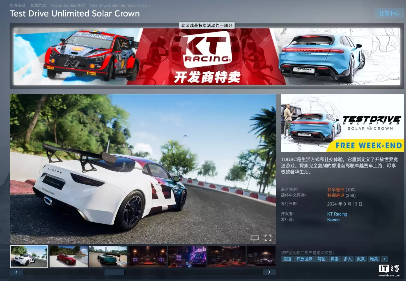
Task: Advance thumbnail strip with right arrow
Action: coord(270,272)
